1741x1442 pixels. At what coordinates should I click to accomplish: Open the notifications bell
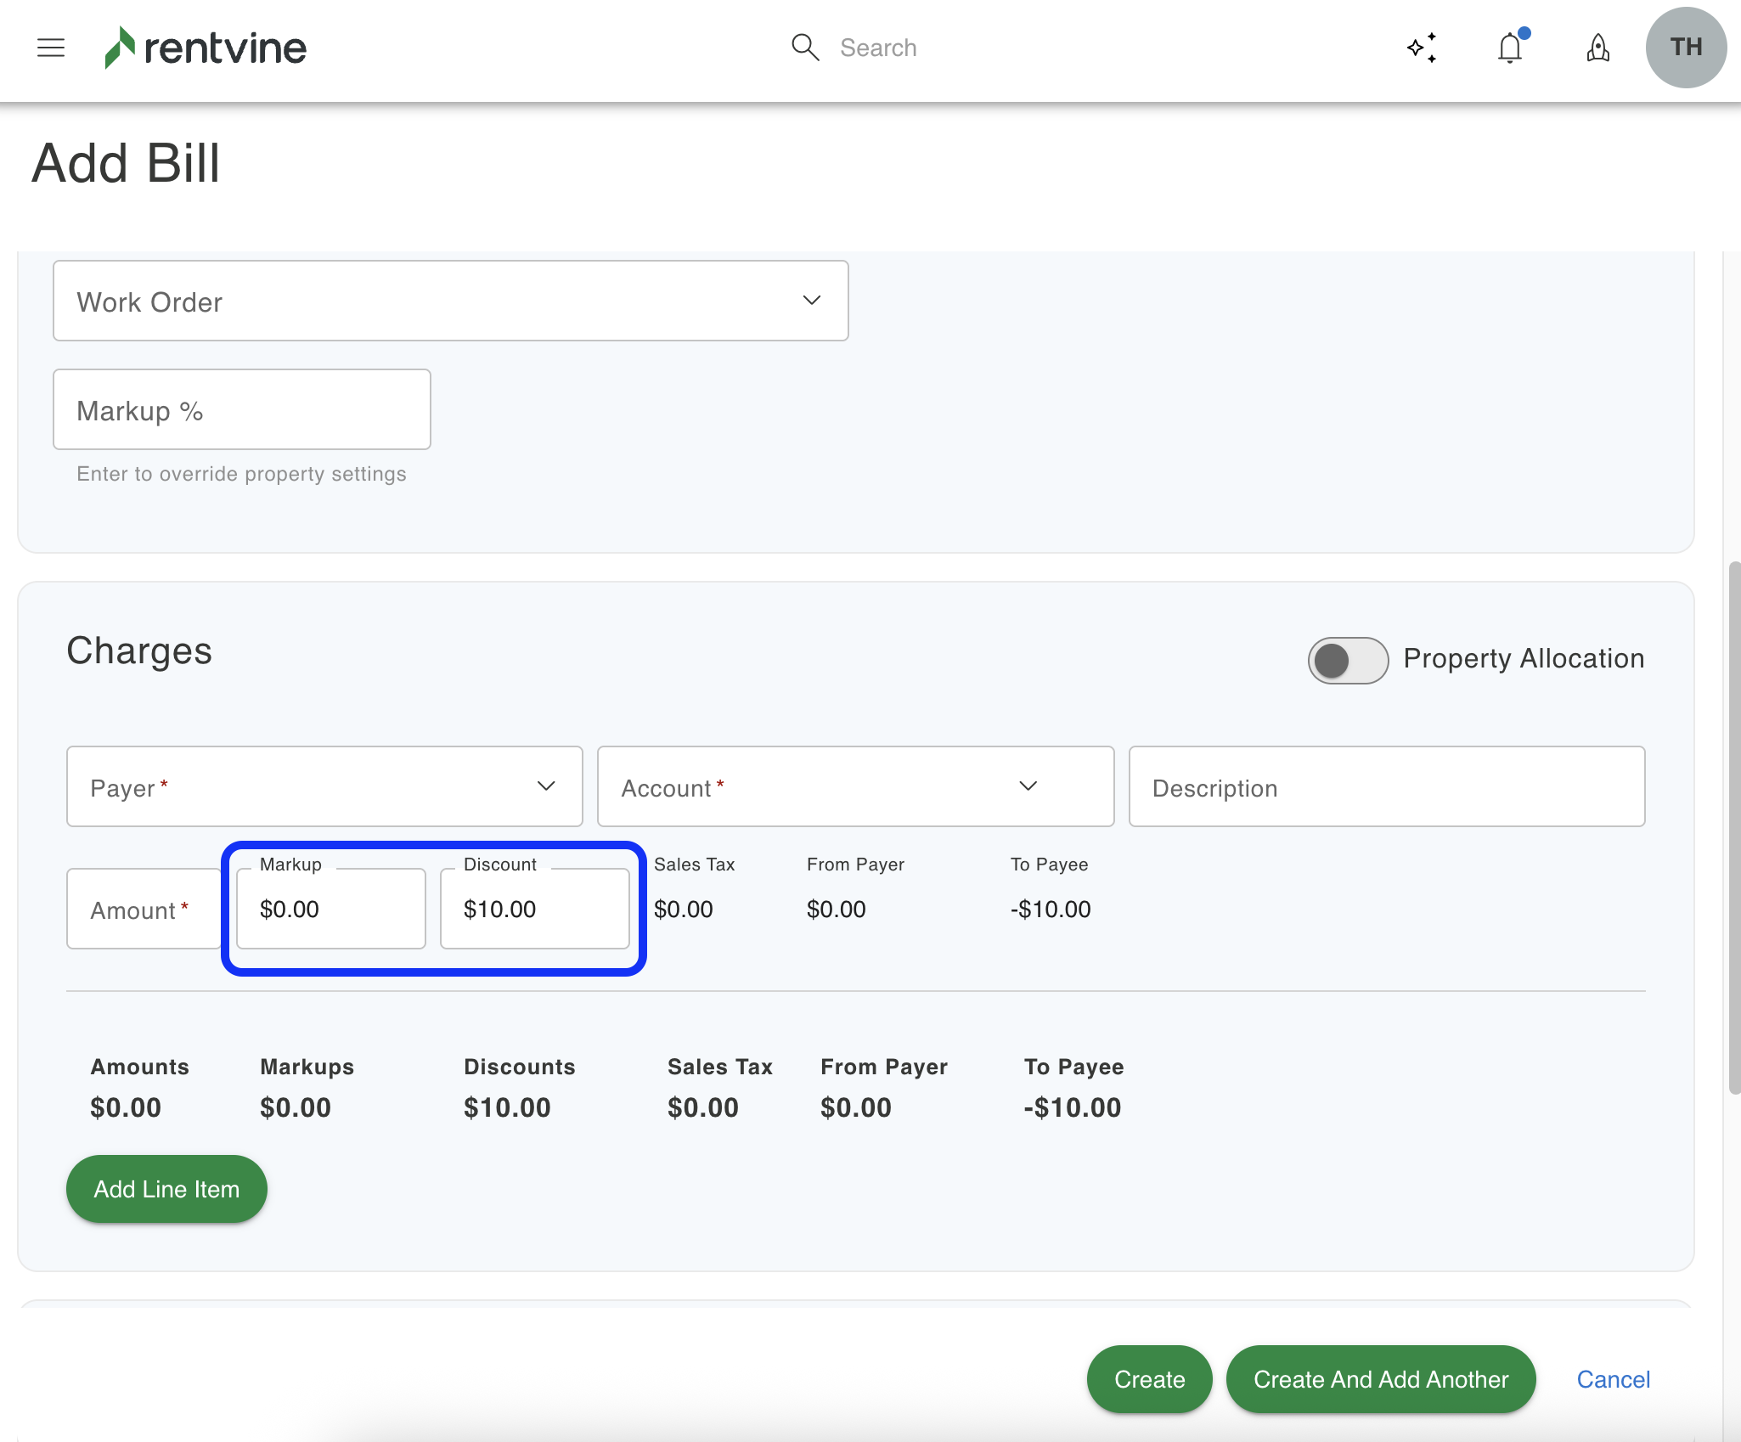click(1510, 48)
